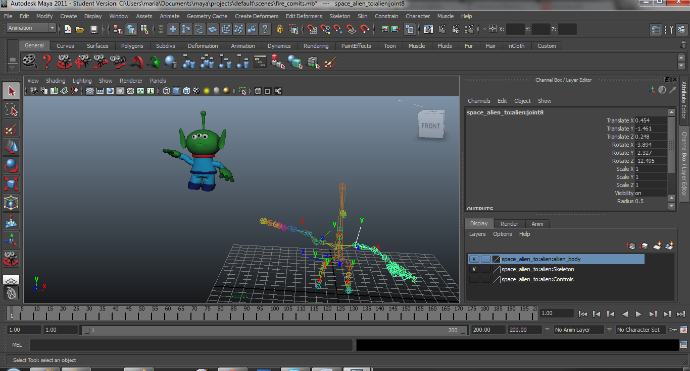Open the No Anim Layer dropdown

pyautogui.click(x=578, y=330)
